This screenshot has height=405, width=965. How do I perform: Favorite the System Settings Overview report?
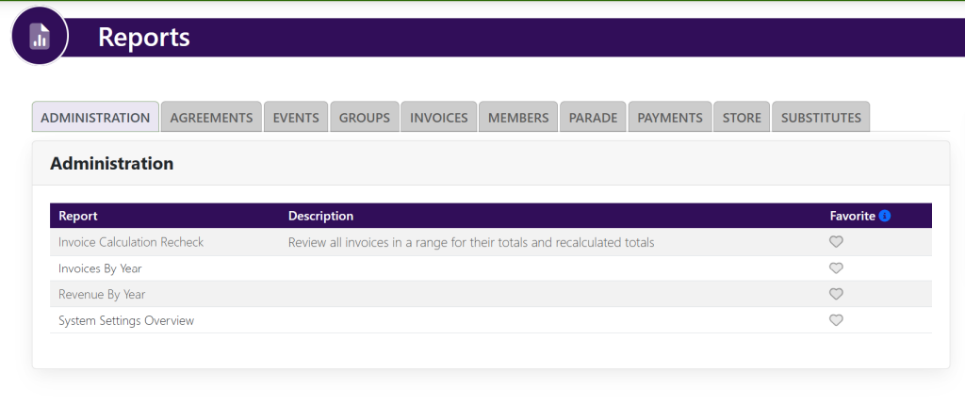(x=835, y=320)
